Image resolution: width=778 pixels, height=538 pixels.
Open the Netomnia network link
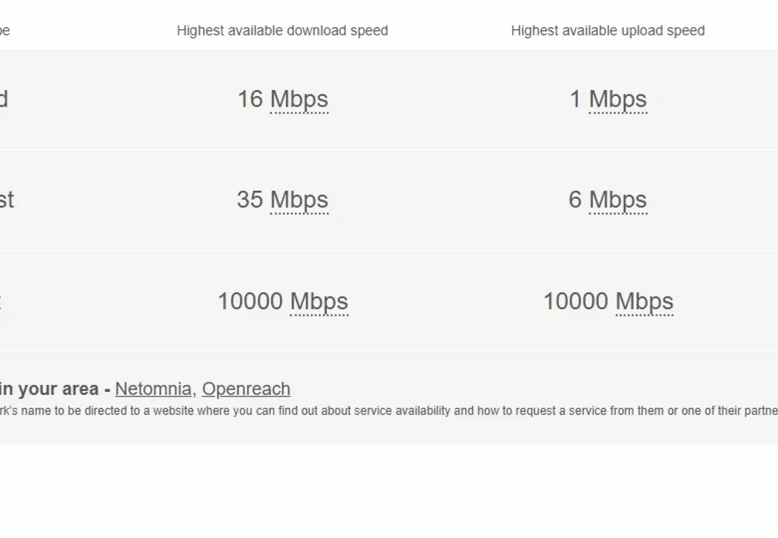point(152,390)
